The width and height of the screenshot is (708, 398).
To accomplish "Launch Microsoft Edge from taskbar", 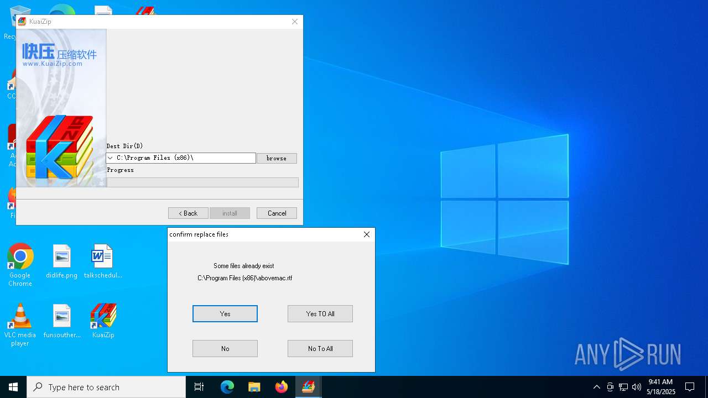I will click(x=227, y=387).
